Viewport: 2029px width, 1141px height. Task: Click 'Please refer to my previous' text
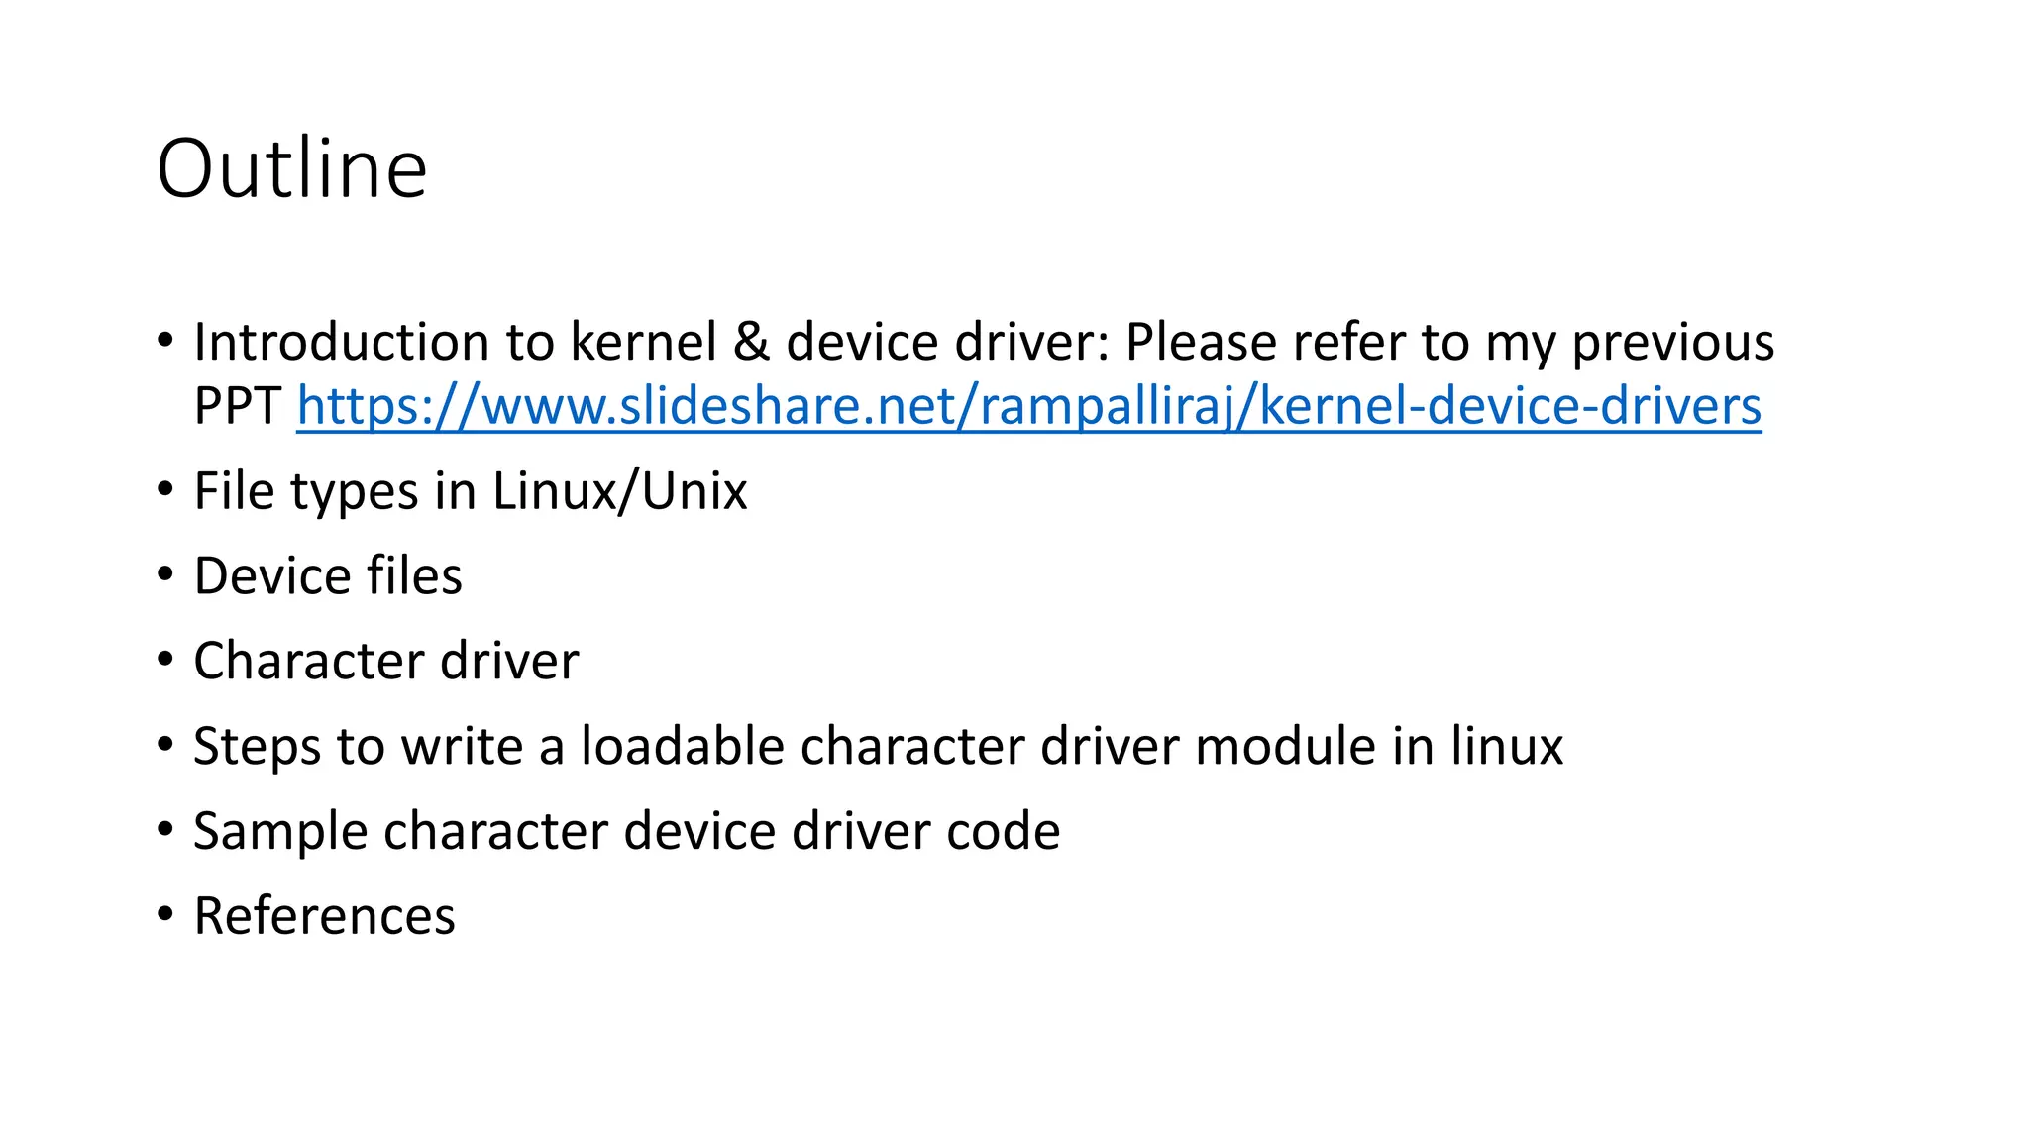click(x=1449, y=343)
